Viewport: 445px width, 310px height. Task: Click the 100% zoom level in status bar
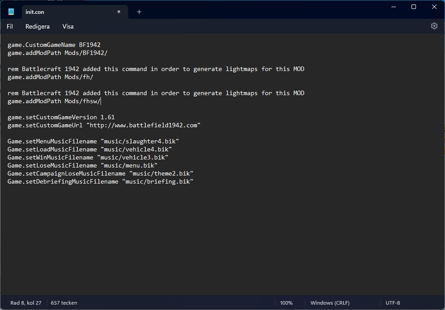(286, 302)
